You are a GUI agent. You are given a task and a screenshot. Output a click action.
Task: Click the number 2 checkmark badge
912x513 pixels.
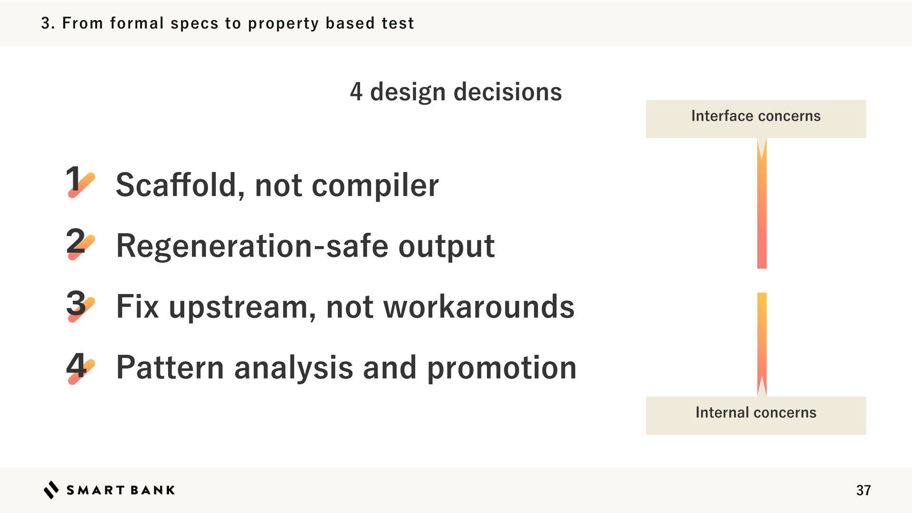(x=80, y=243)
